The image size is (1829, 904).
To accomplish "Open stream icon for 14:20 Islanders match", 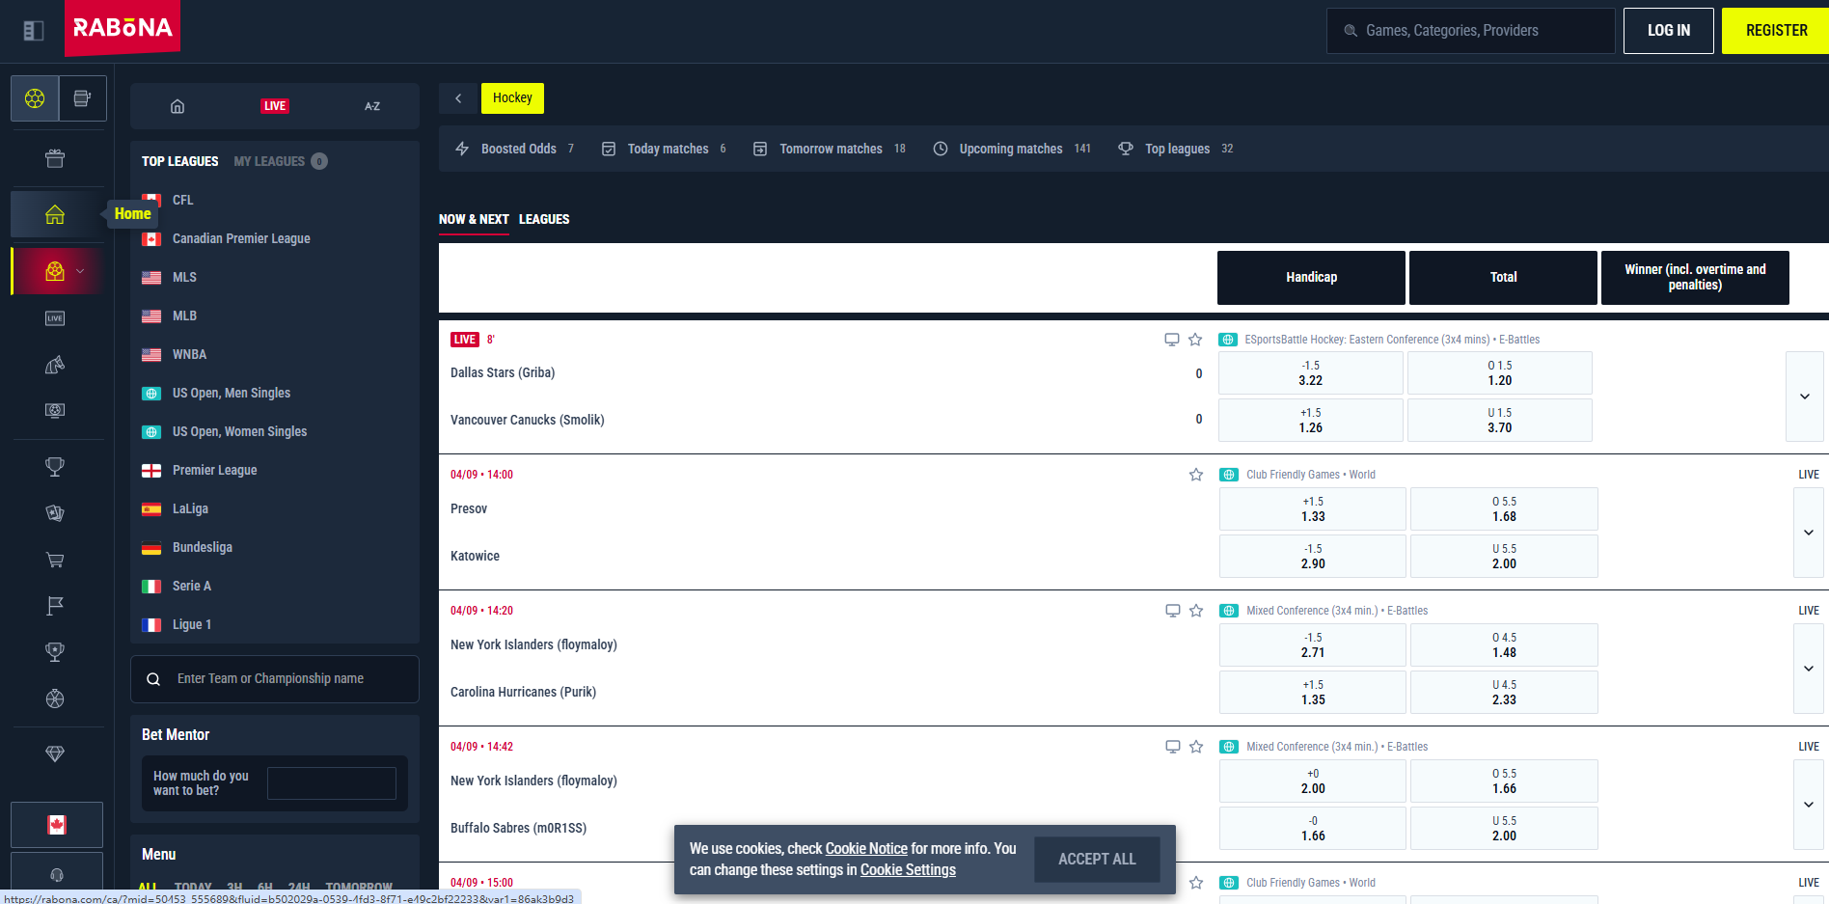I will (1173, 611).
